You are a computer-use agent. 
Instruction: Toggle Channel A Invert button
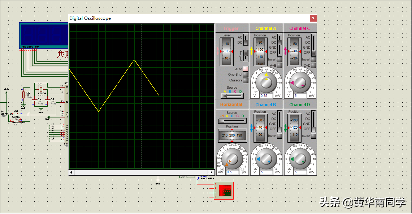pos(279,59)
